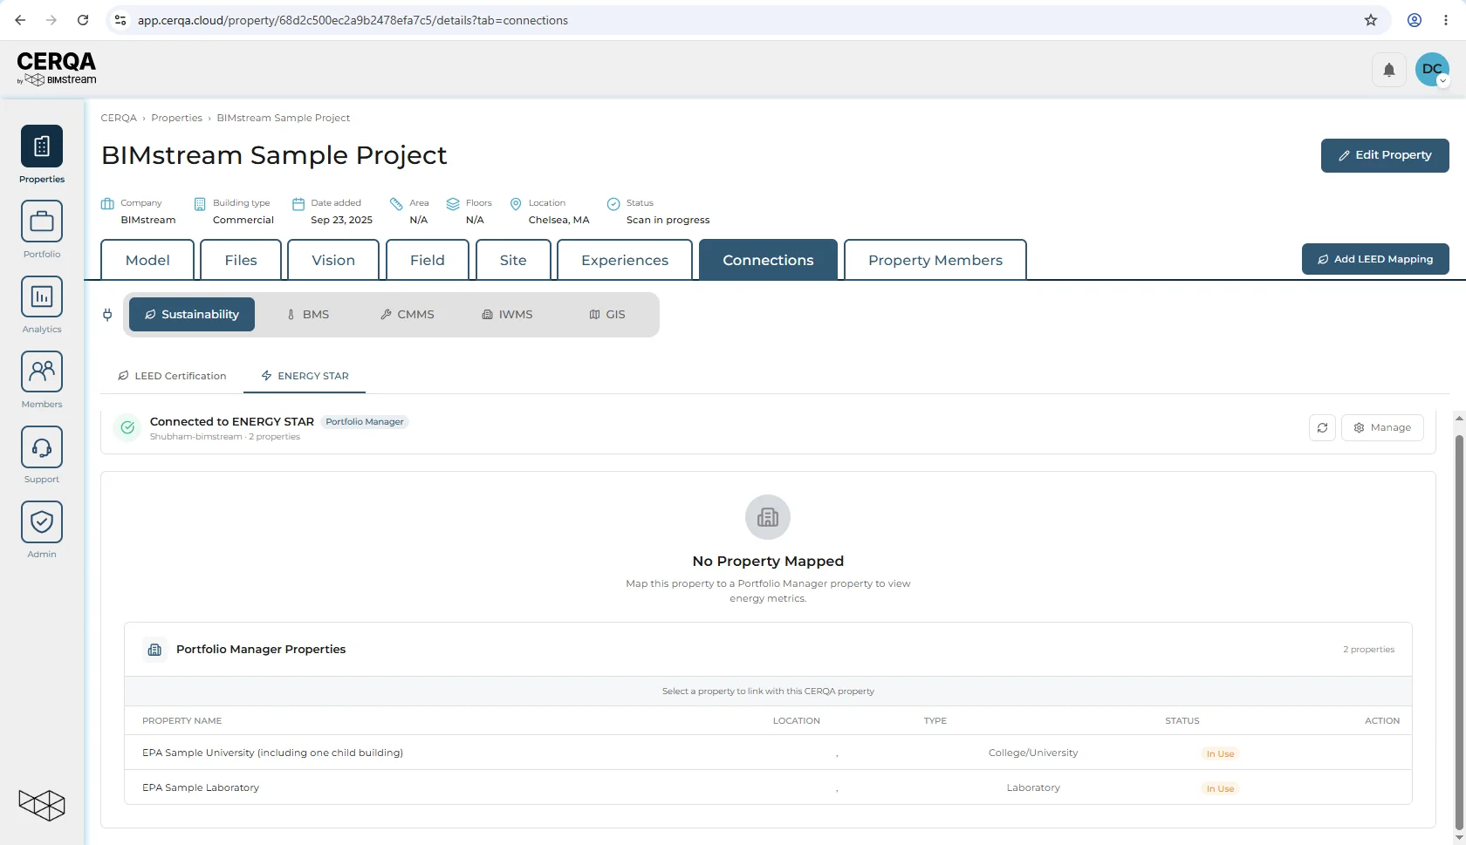Open the Analytics sidebar icon
This screenshot has height=845, width=1466.
42,296
